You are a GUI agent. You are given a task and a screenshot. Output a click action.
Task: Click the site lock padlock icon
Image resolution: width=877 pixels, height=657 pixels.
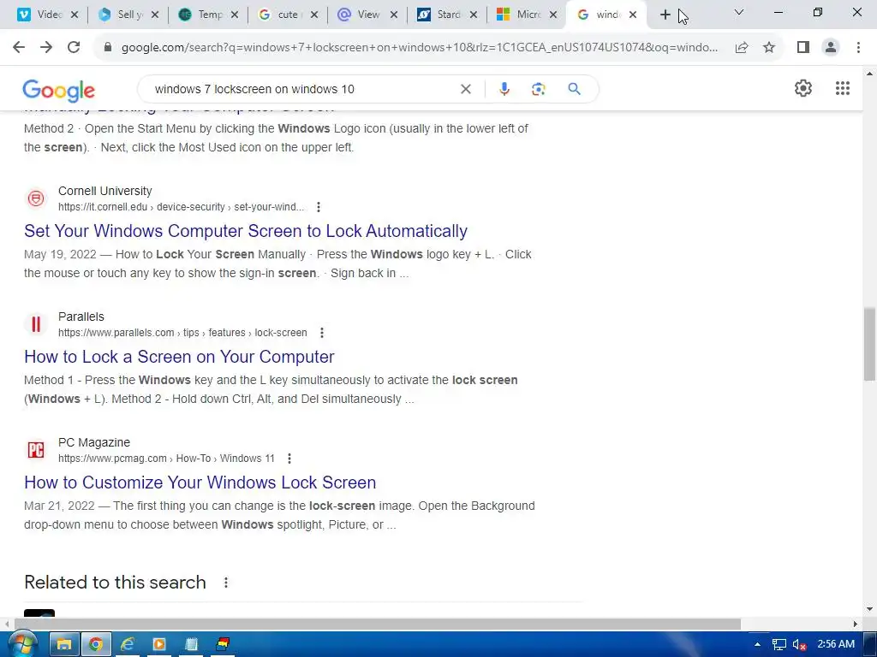click(x=108, y=48)
